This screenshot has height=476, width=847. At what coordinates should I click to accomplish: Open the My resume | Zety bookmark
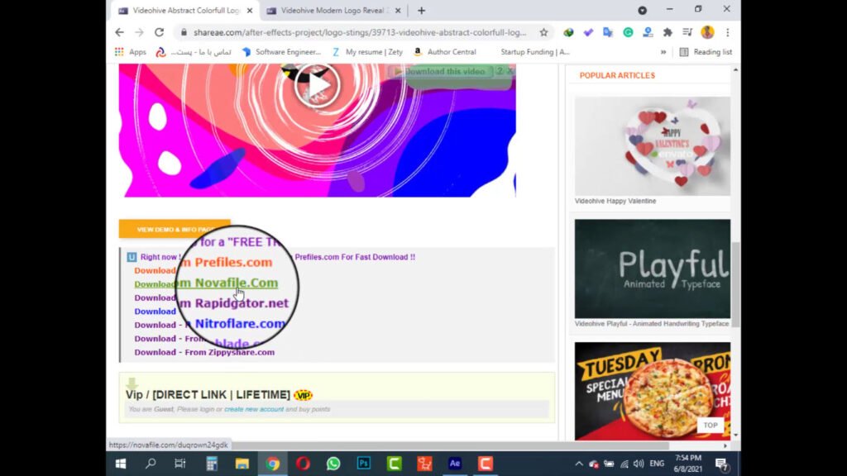367,52
